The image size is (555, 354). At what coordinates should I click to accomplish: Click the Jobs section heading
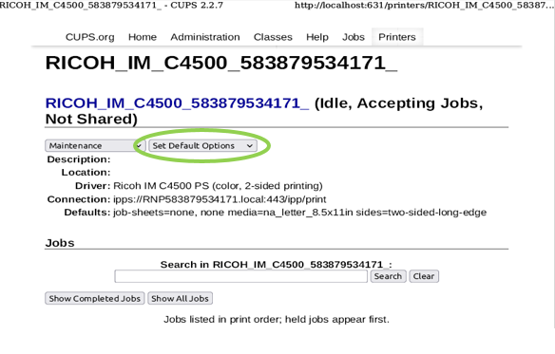coord(60,243)
